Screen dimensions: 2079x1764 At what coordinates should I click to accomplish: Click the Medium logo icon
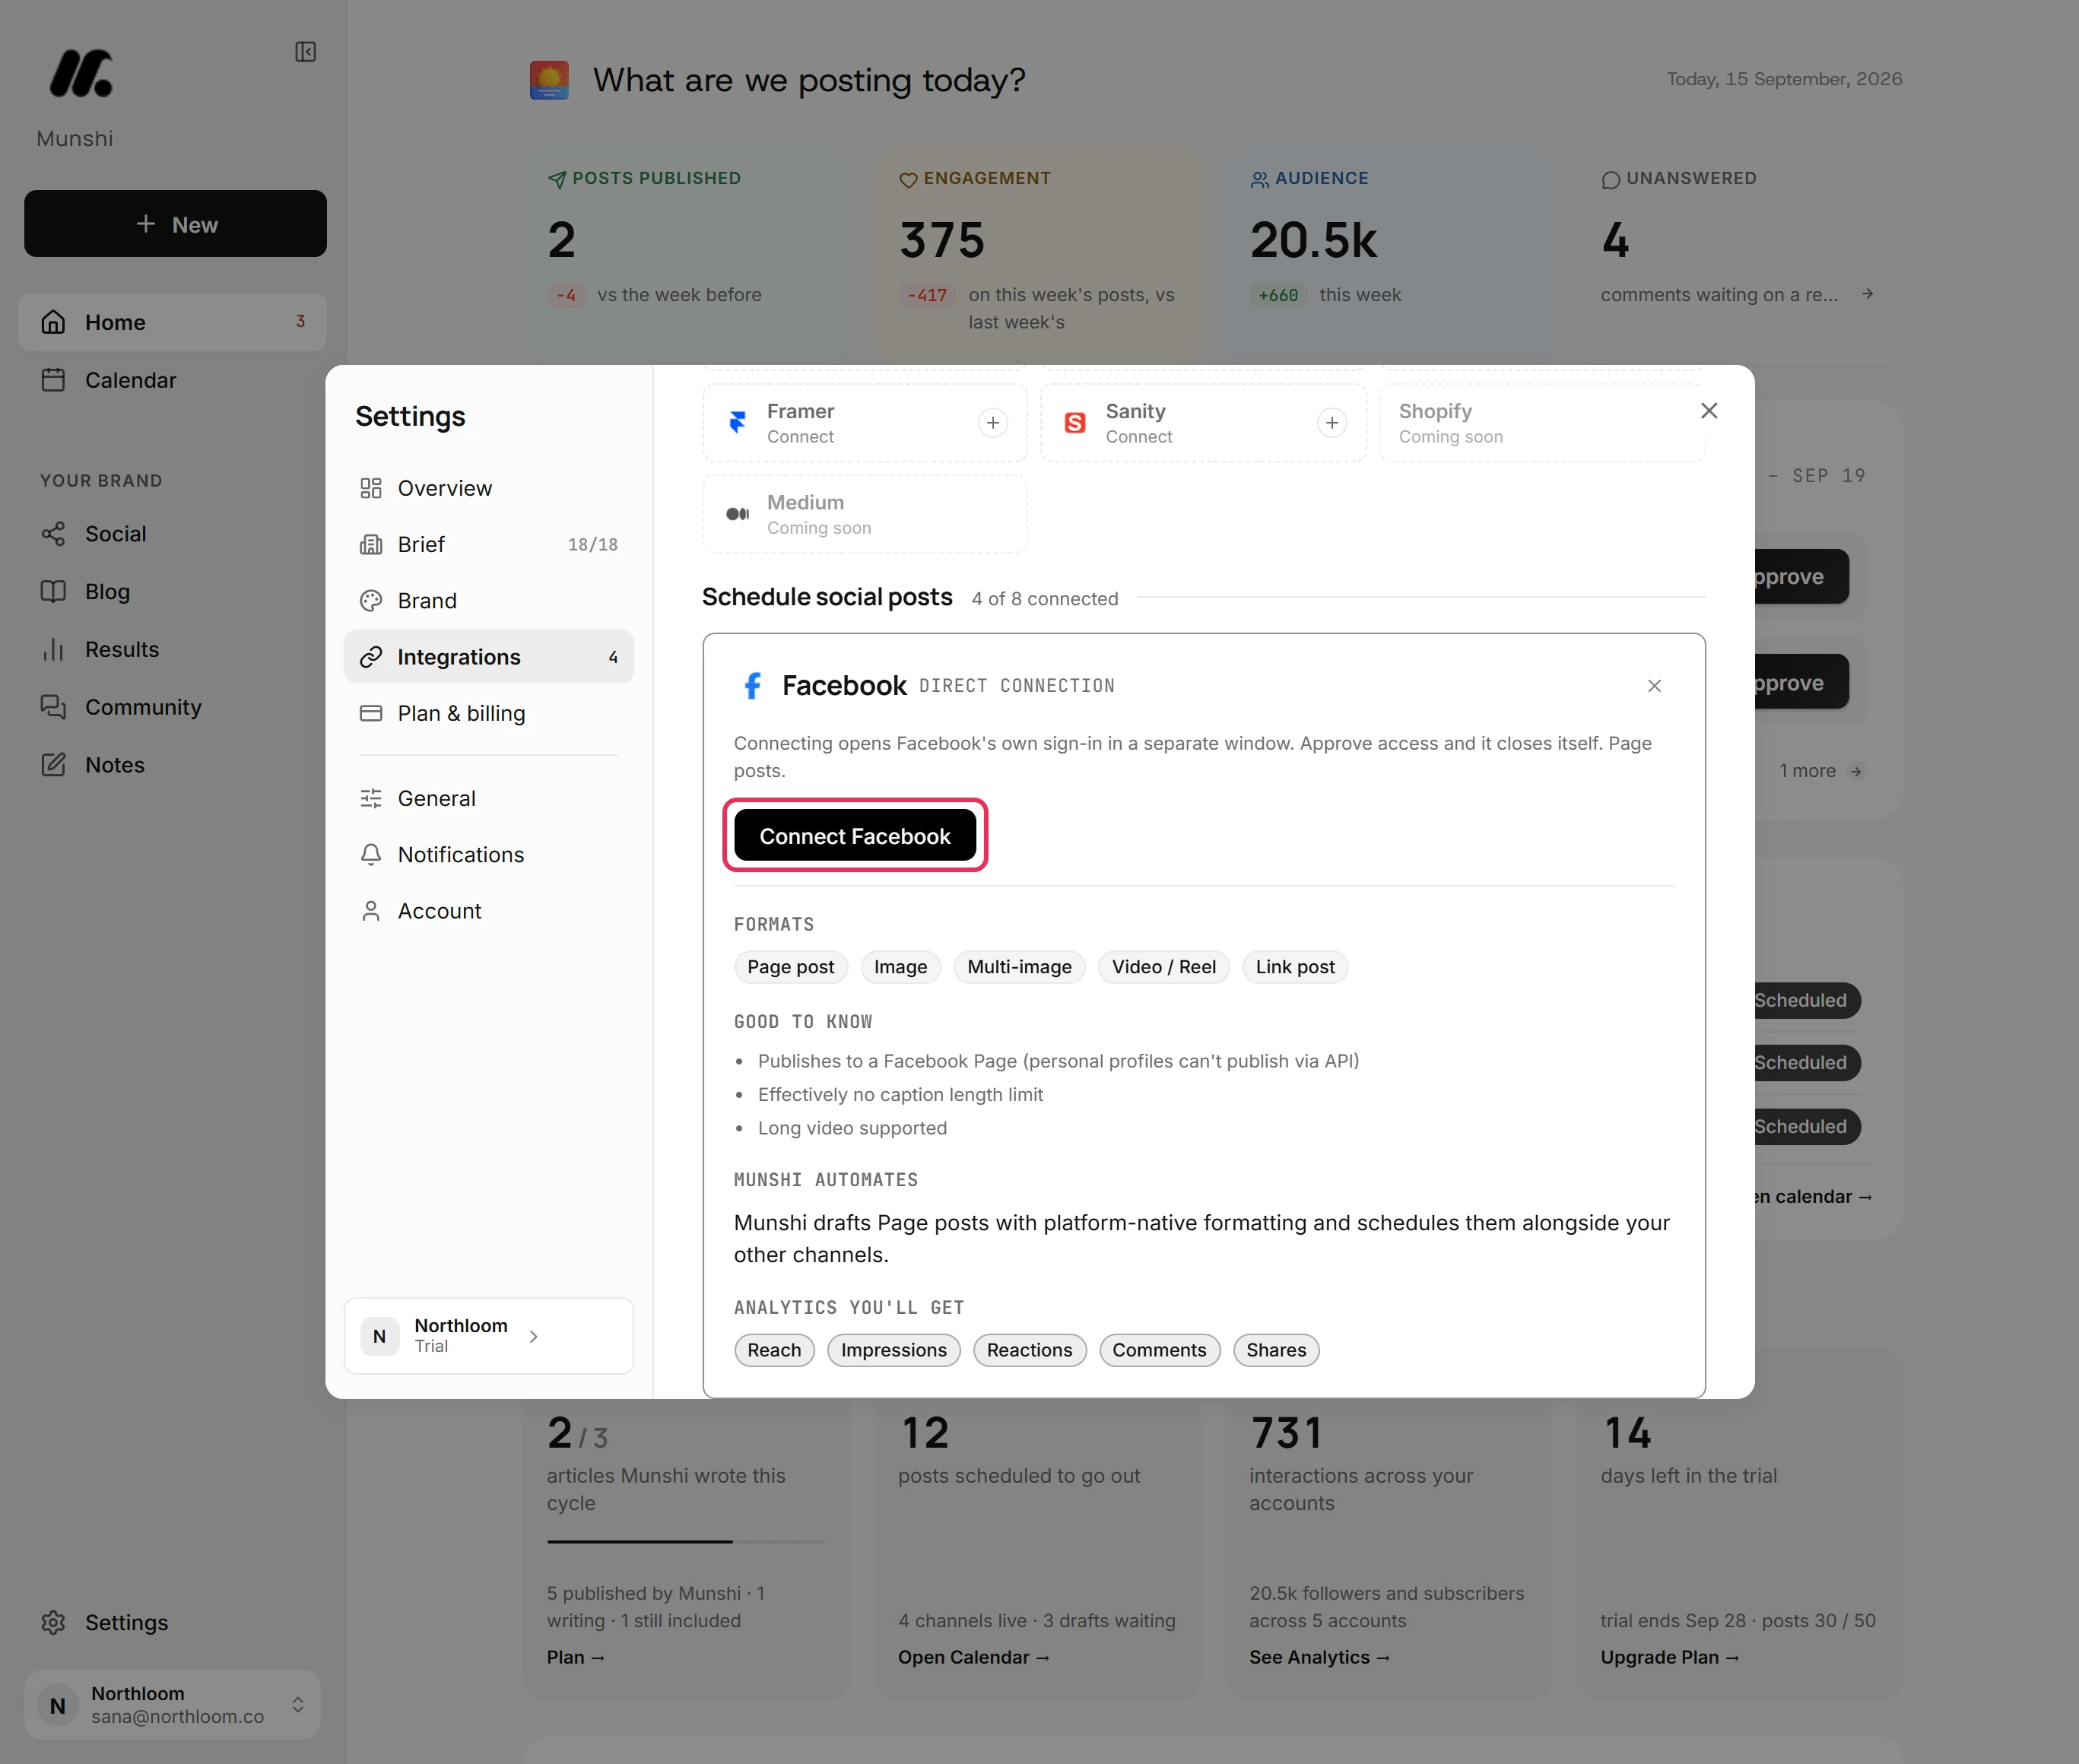pyautogui.click(x=737, y=514)
